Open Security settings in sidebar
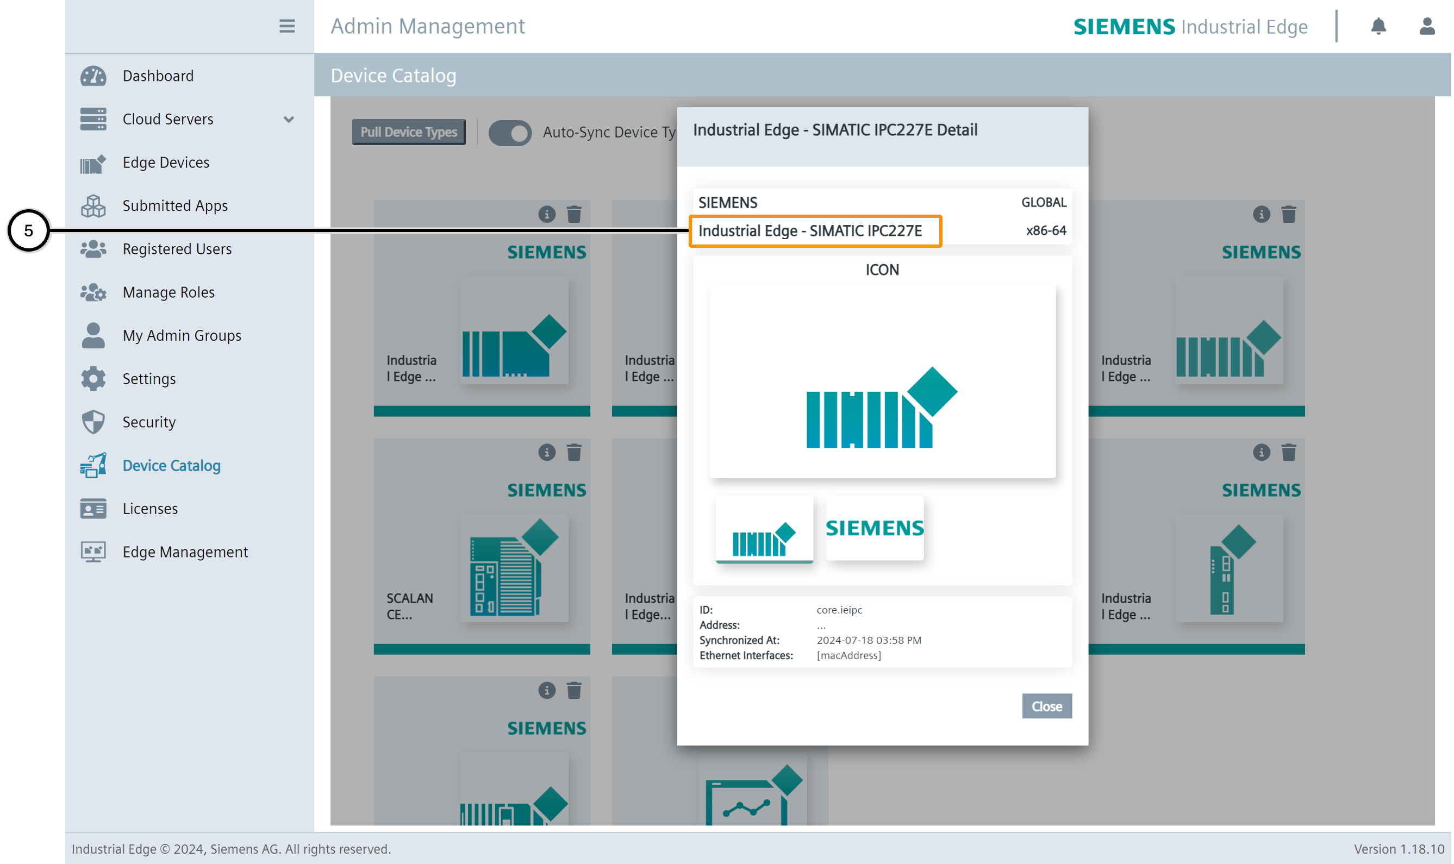 [148, 422]
